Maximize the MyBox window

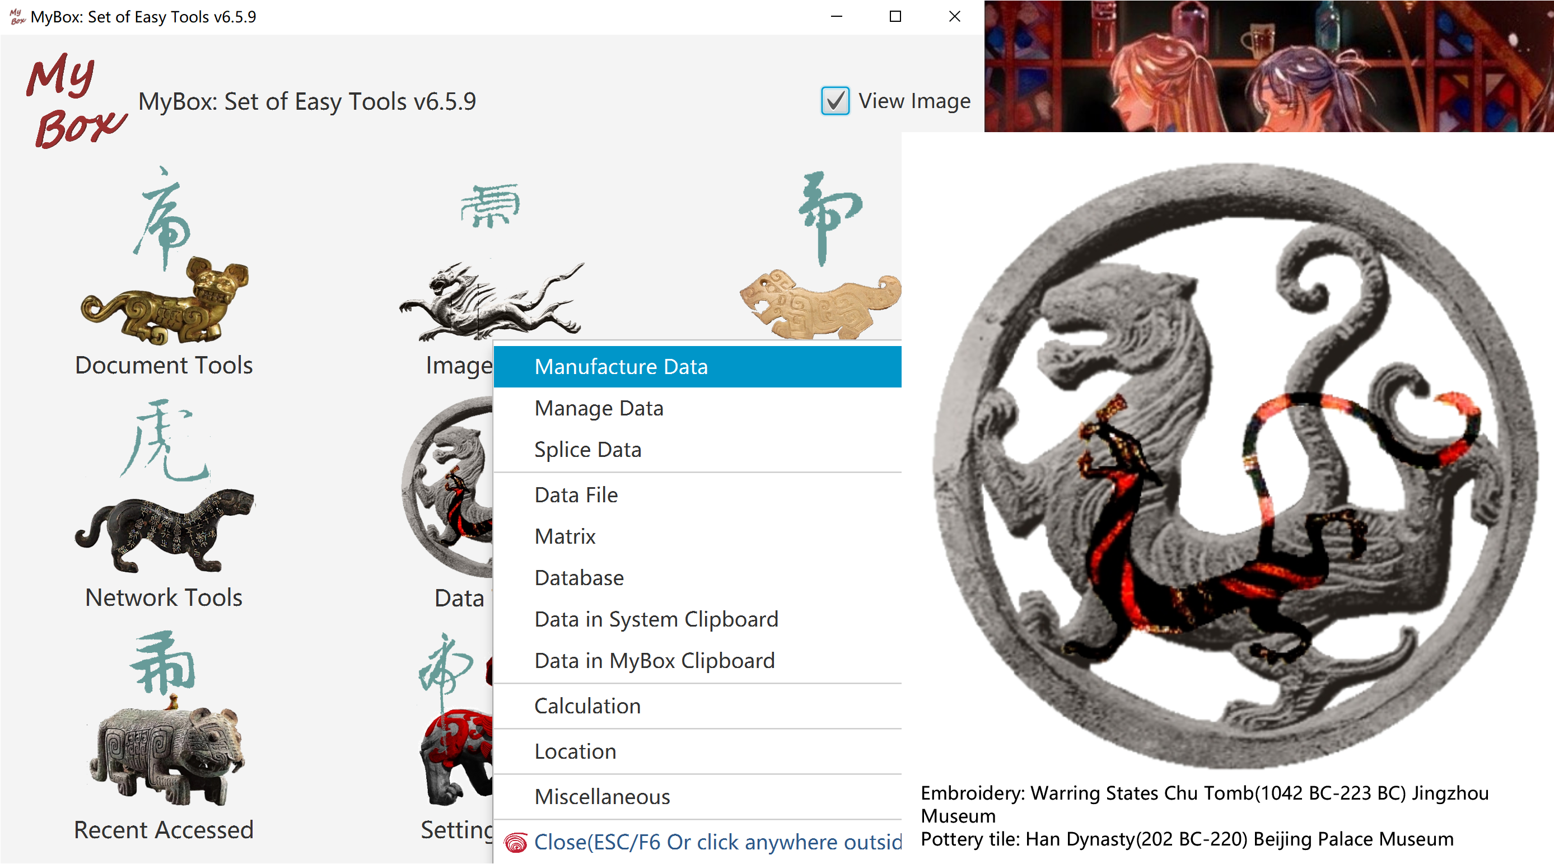[x=895, y=16]
